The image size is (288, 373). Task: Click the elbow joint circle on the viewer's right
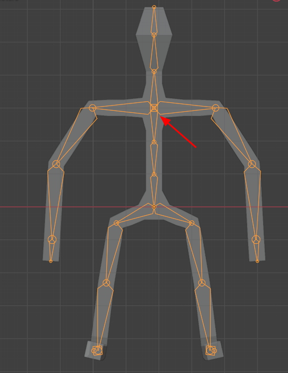252,164
